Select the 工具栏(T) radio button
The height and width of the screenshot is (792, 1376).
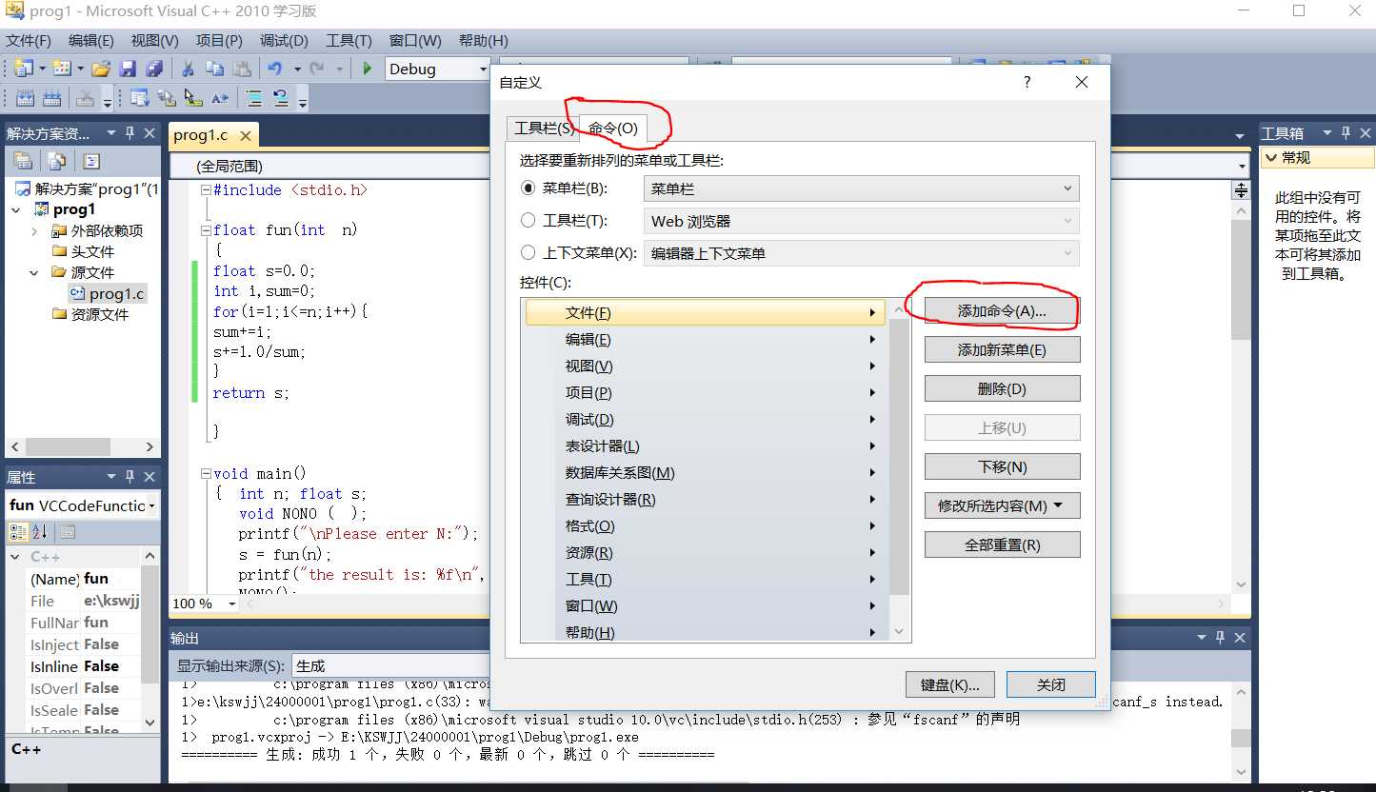528,221
